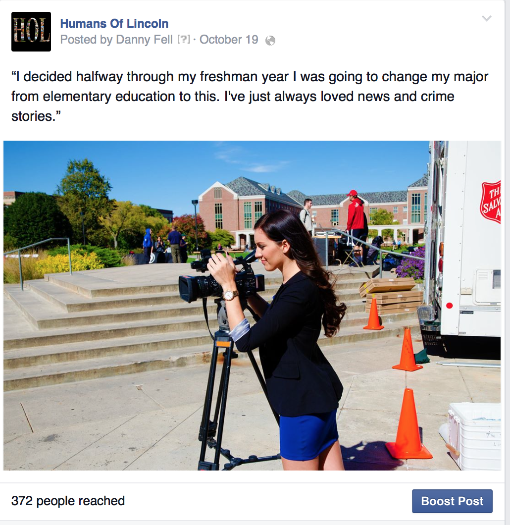Open the Humans Of Lincoln page link

[114, 23]
